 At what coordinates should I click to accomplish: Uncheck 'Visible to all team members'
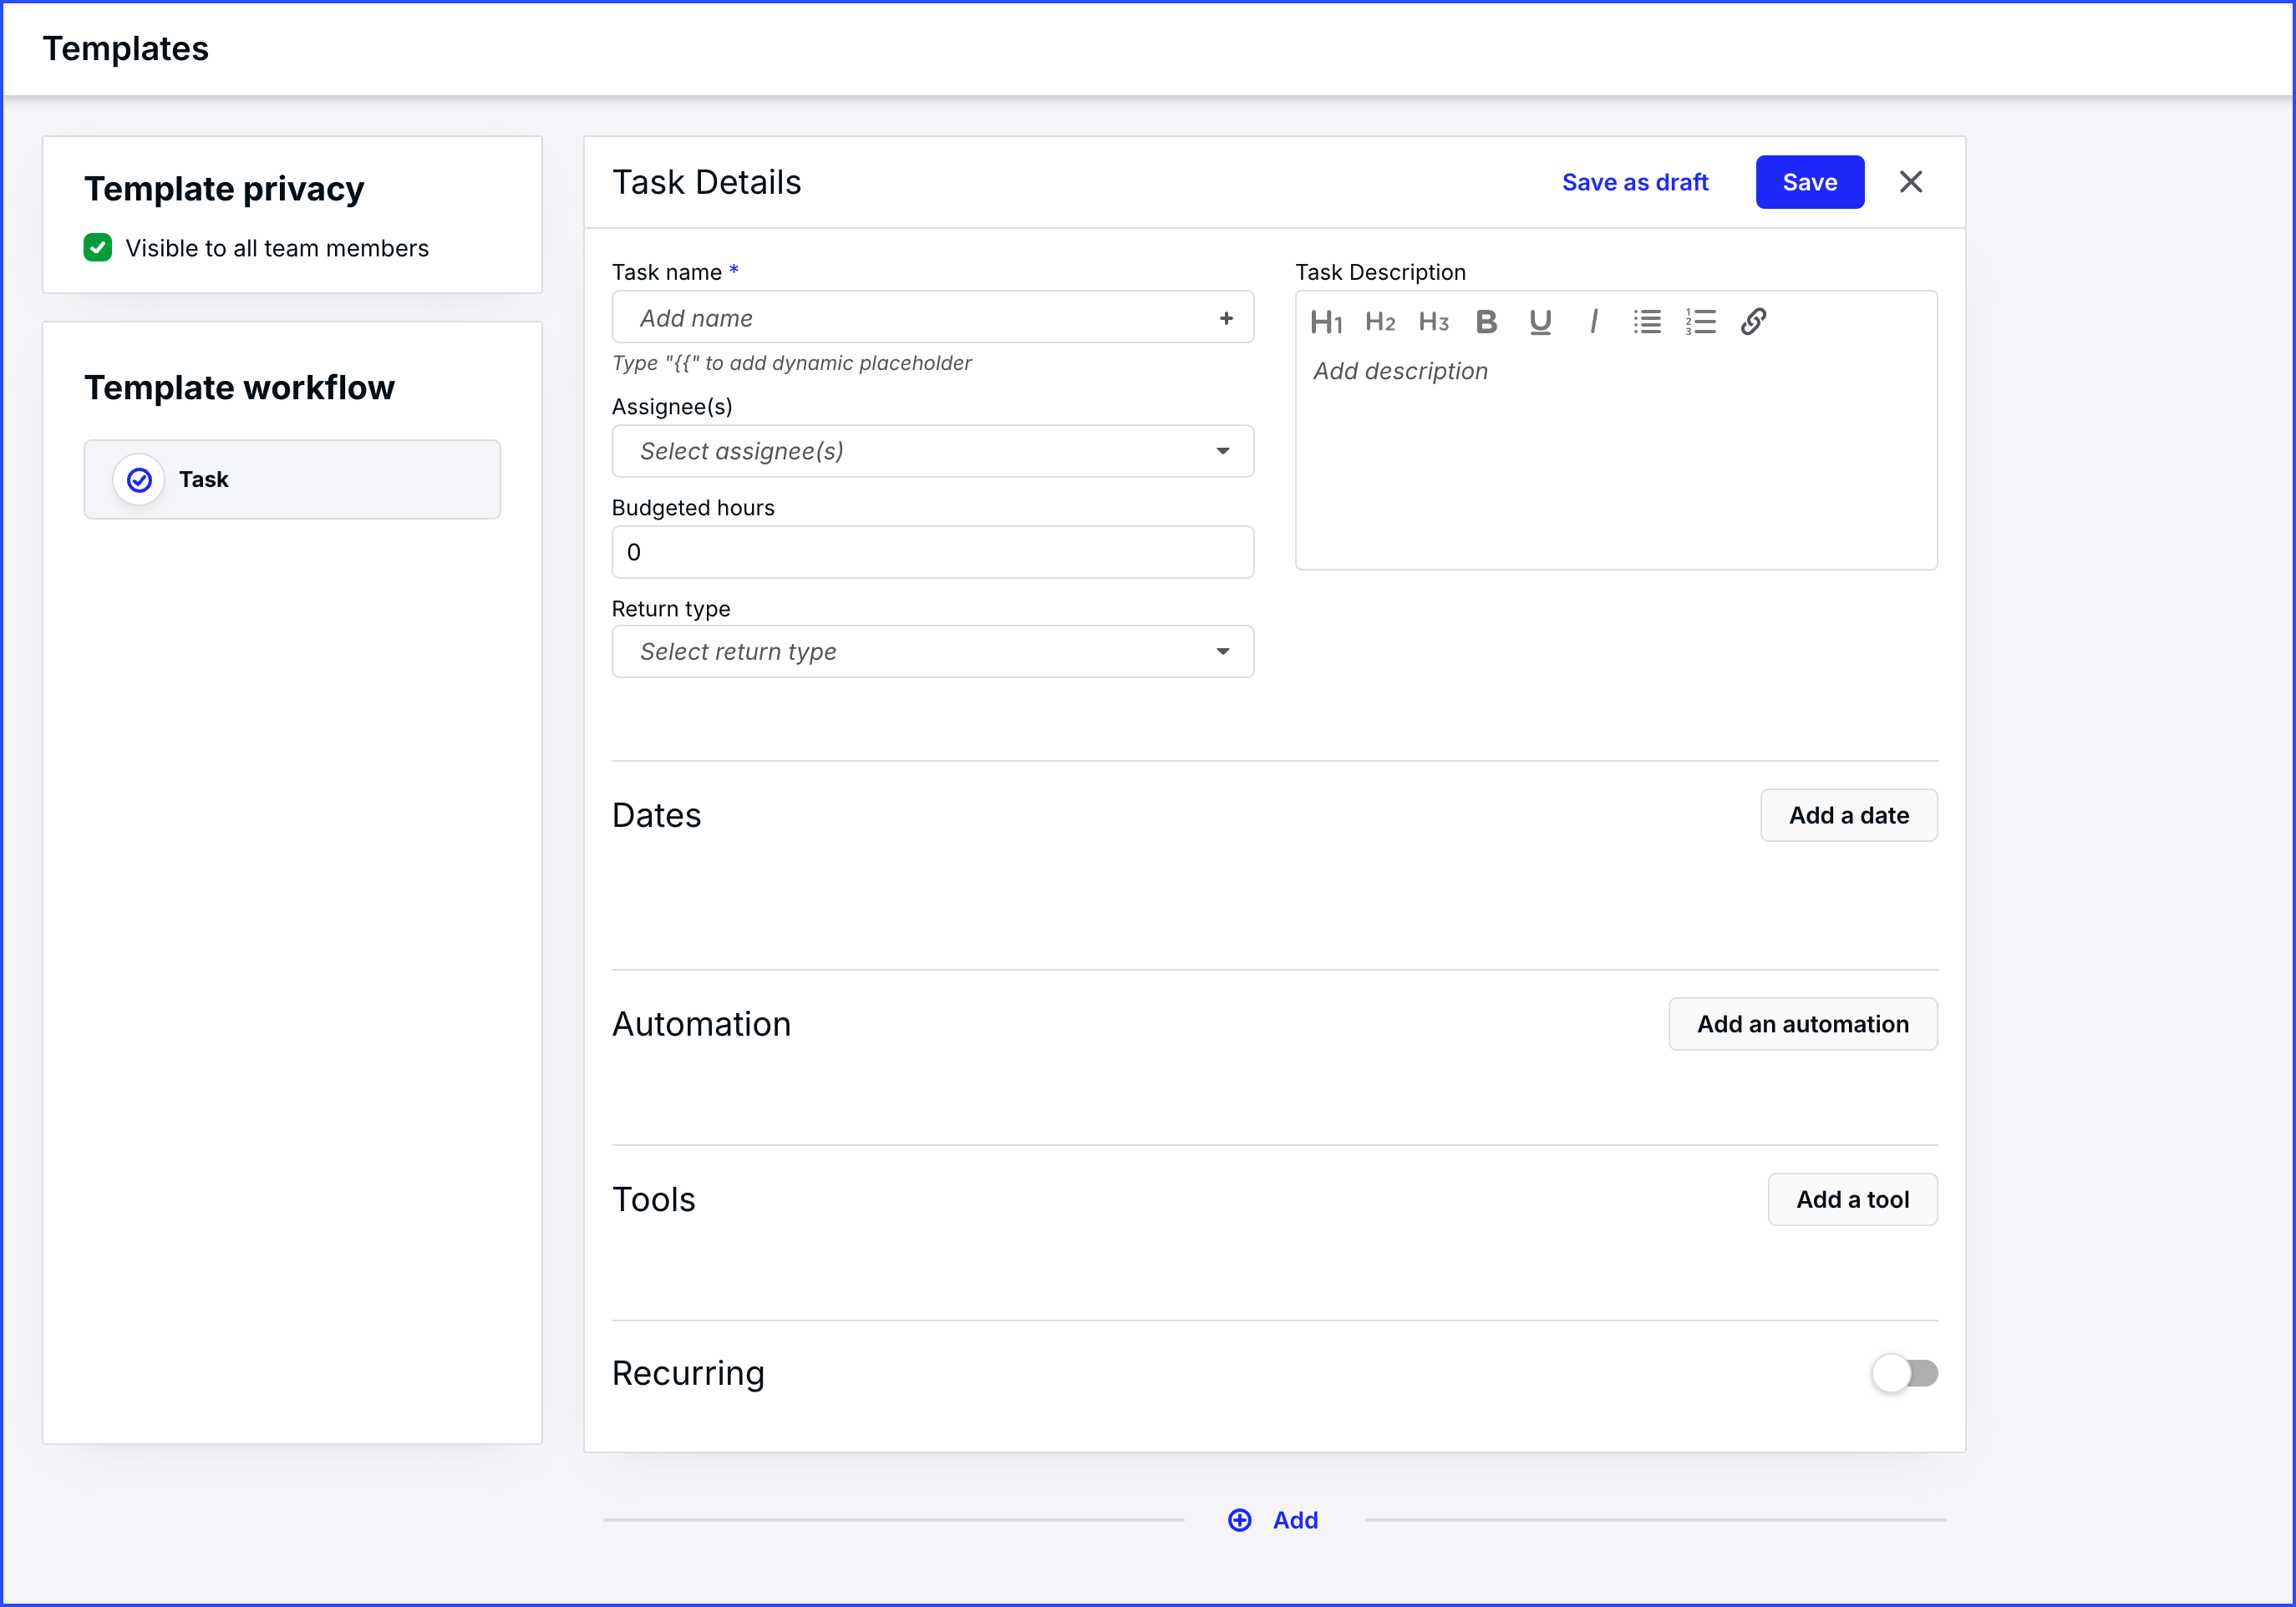pos(97,248)
